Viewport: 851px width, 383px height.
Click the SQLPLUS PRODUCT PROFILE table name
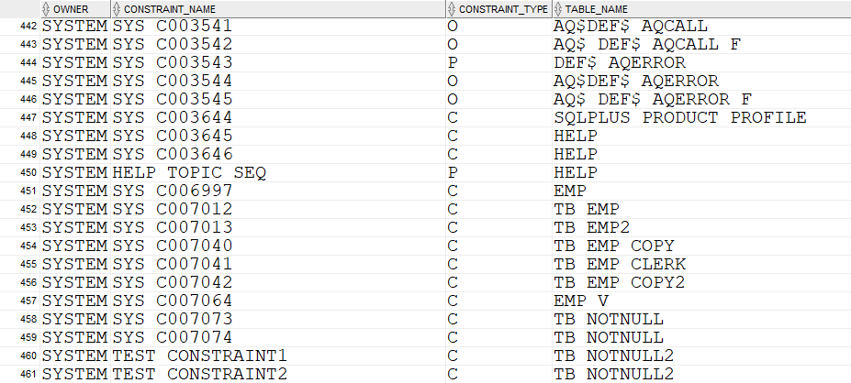coord(680,117)
